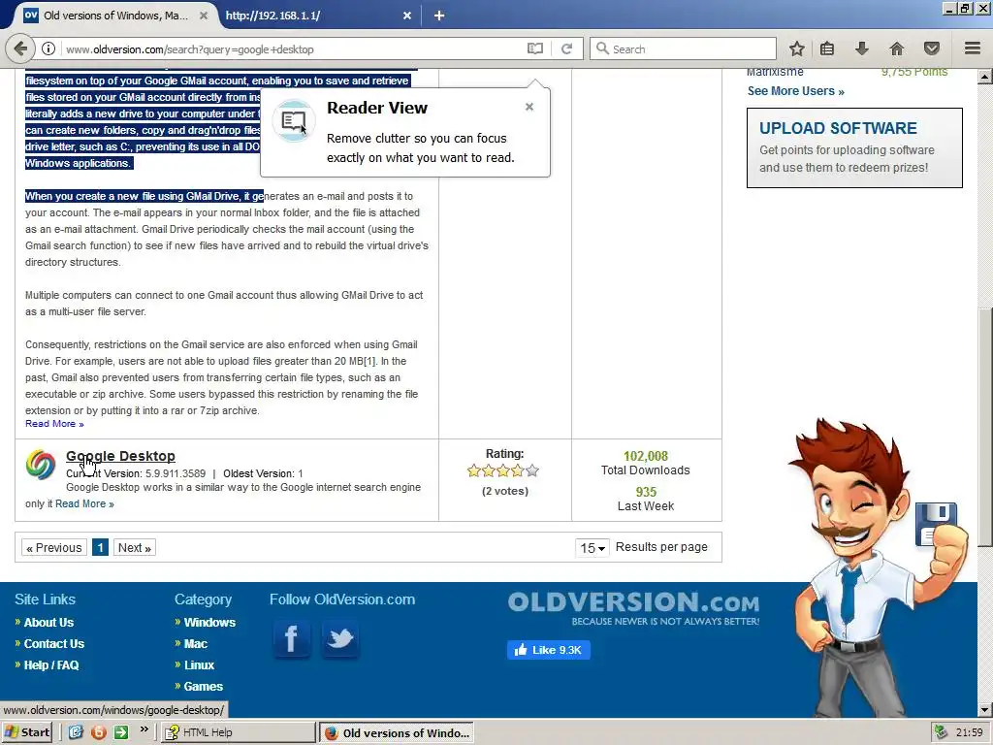The height and width of the screenshot is (745, 993).
Task: Go back using the browser back arrow
Action: [x=19, y=49]
